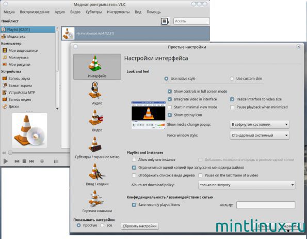Click the playlist view mode icon
Image resolution: width=307 pixels, height=239 pixels.
[x=165, y=21]
